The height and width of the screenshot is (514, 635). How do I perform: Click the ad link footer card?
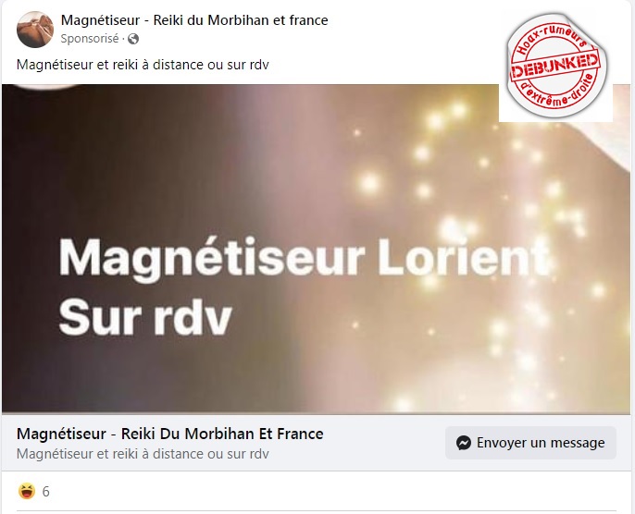tap(316, 443)
